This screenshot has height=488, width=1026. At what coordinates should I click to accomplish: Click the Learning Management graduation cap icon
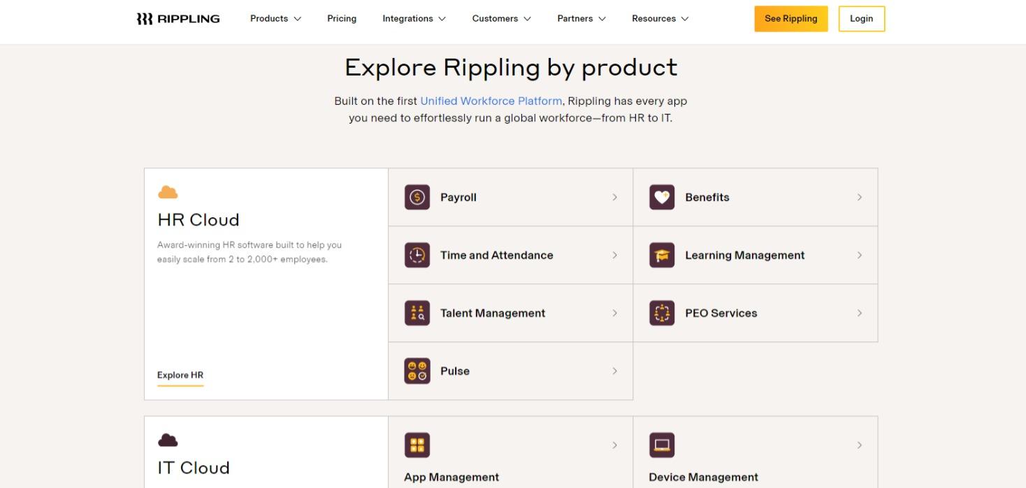662,255
